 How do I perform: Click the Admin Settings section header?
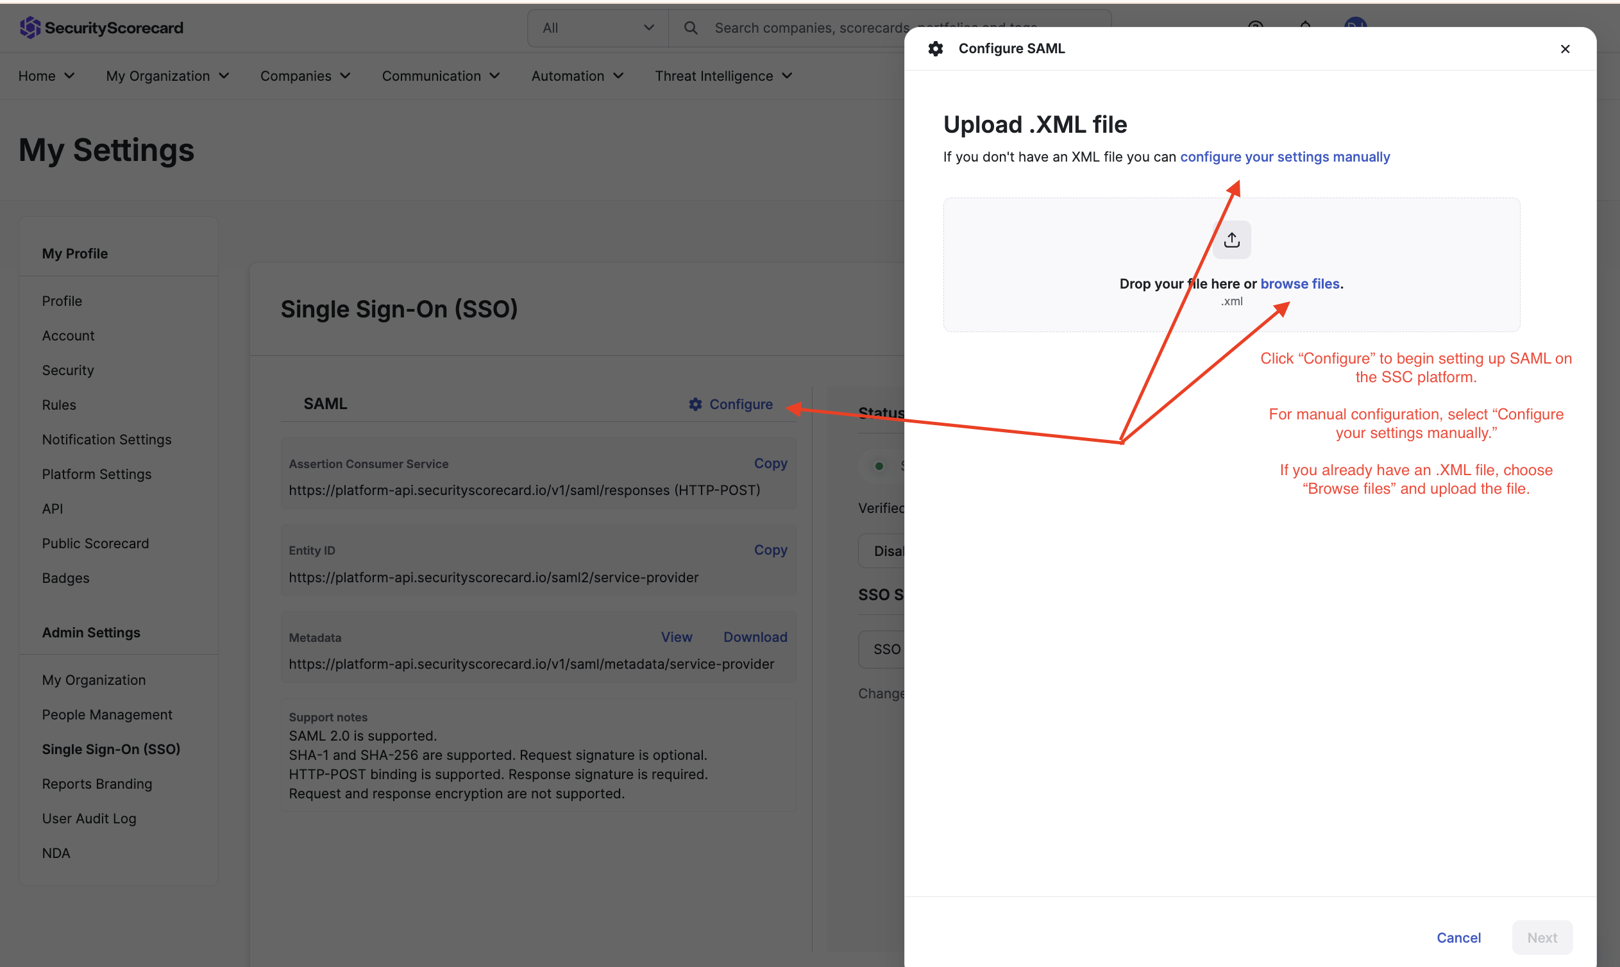pyautogui.click(x=91, y=632)
